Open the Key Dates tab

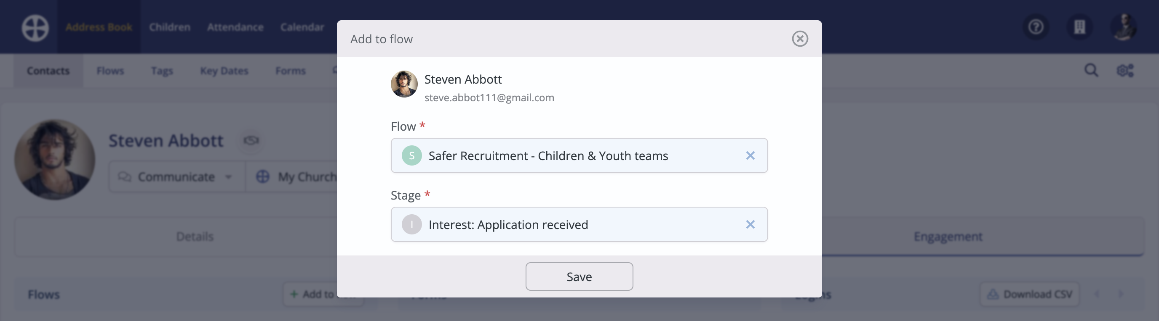224,71
